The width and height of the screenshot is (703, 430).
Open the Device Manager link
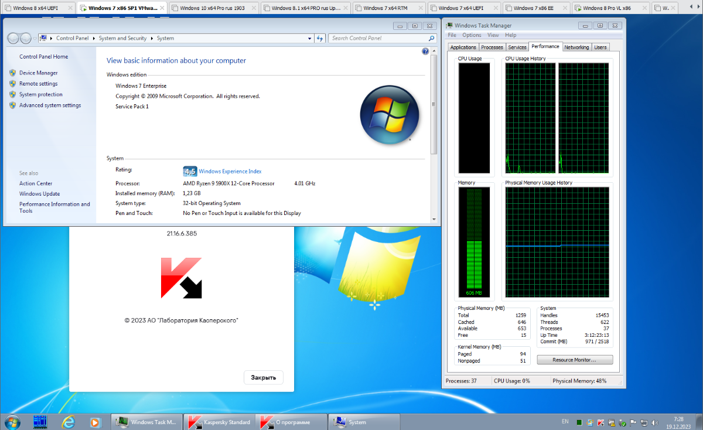pos(39,73)
